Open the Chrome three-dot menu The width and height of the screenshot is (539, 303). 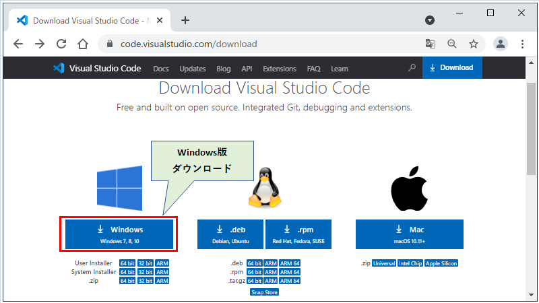pyautogui.click(x=522, y=44)
